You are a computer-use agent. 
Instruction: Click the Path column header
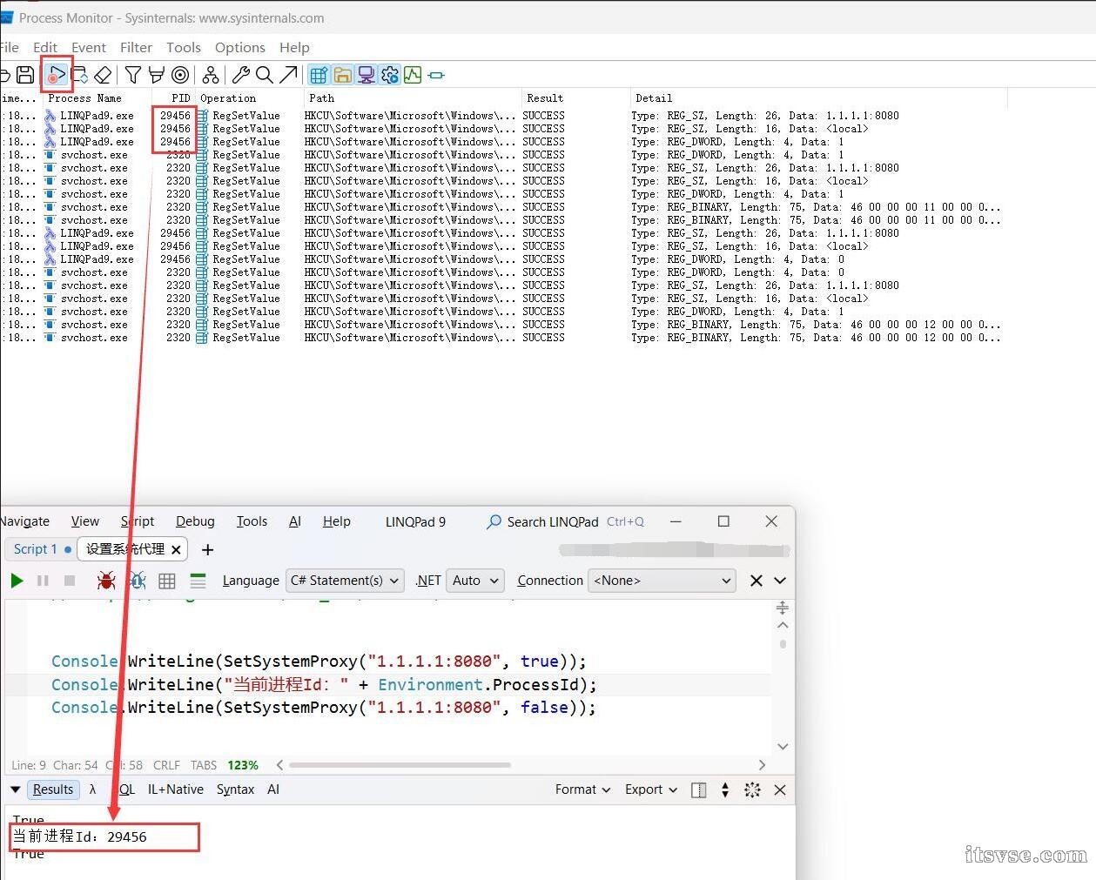(x=413, y=98)
